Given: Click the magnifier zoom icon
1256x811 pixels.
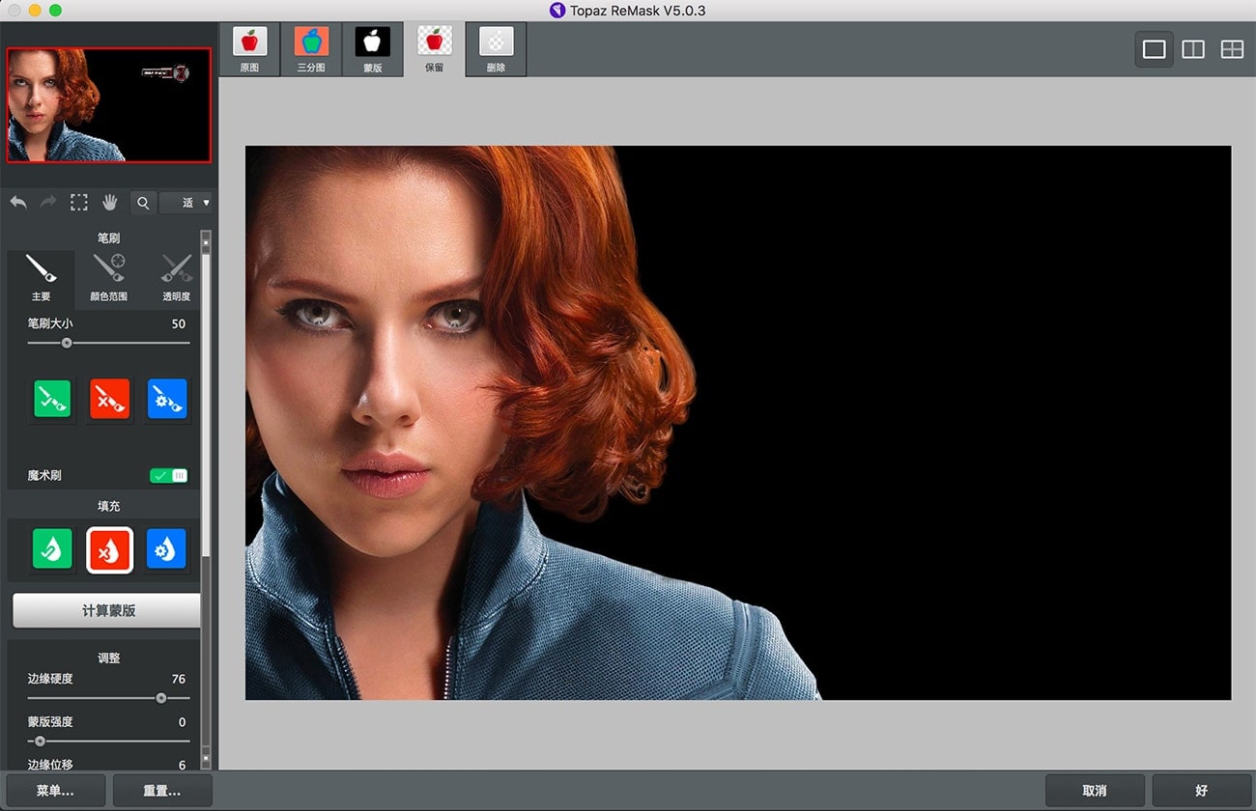Looking at the screenshot, I should click(143, 203).
